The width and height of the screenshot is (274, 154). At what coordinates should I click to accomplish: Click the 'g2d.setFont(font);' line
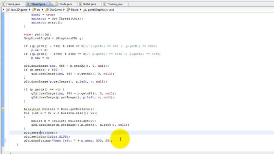(x=40, y=133)
